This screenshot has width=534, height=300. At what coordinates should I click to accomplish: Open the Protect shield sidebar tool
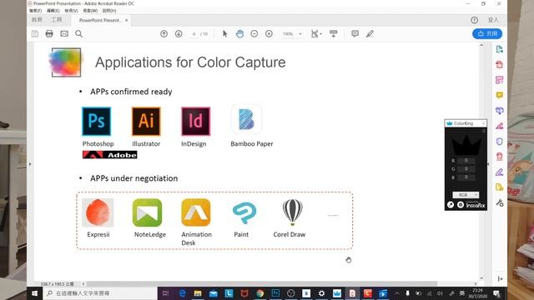coord(499,141)
